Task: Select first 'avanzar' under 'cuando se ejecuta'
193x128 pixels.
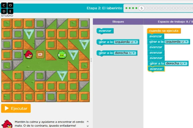Action: tap(156, 36)
